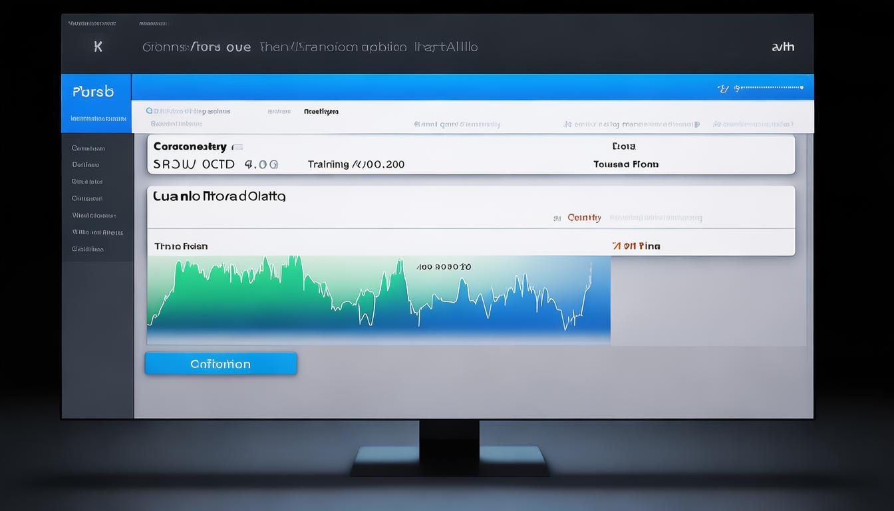Select the blue Porsb tab in the sidebar header

[93, 92]
